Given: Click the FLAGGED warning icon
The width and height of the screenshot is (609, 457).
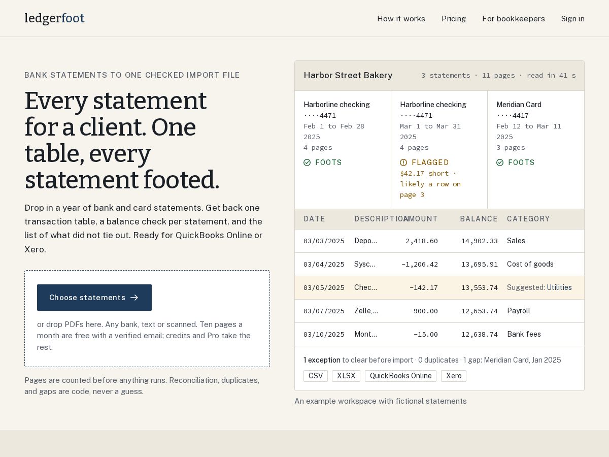Looking at the screenshot, I should [403, 162].
